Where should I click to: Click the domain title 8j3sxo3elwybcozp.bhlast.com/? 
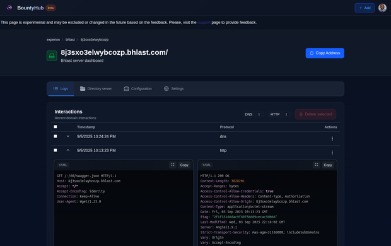[114, 52]
